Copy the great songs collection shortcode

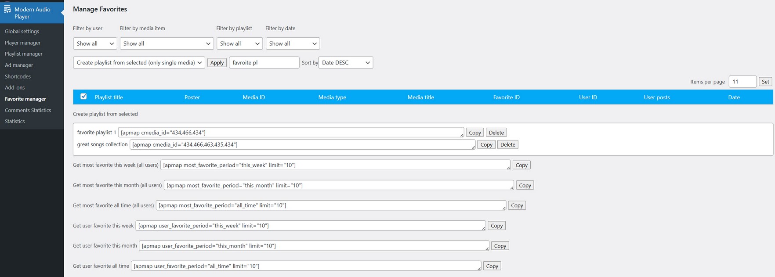pos(486,145)
